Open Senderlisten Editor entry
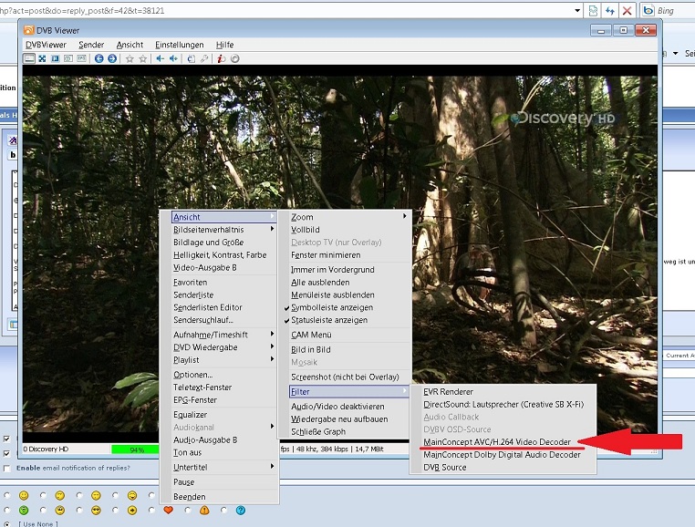The height and width of the screenshot is (527, 695). pos(207,307)
